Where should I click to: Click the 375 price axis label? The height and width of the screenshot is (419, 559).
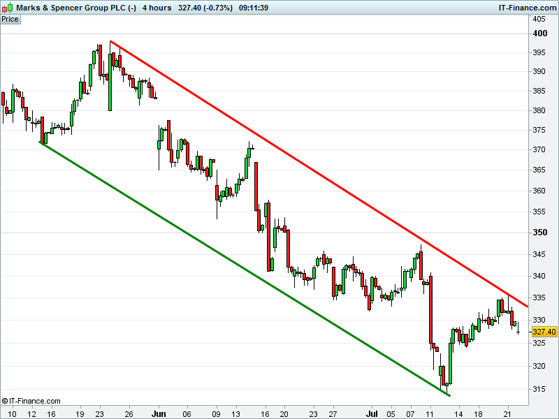tap(539, 130)
